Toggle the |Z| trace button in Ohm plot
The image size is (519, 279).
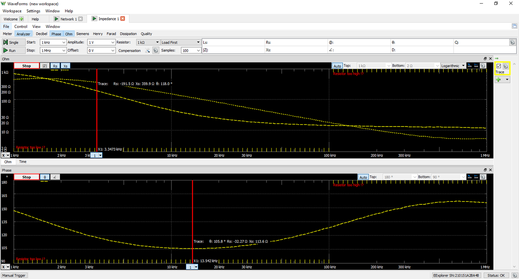(x=45, y=66)
